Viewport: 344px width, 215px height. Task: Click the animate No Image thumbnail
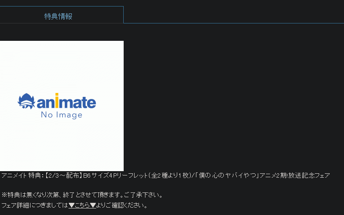62,106
